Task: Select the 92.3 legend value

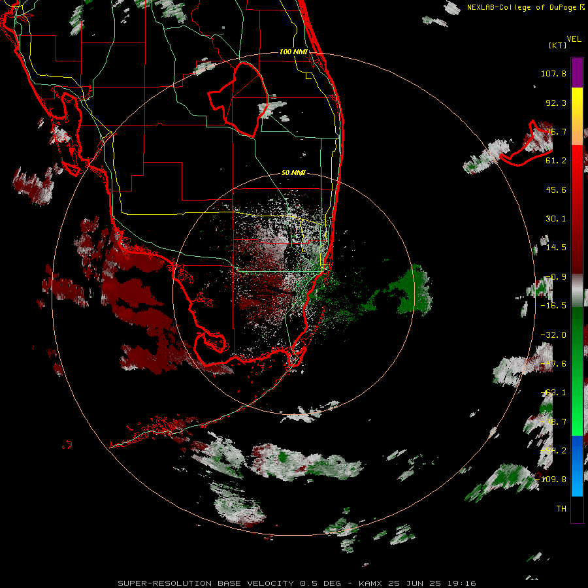Action: pos(556,103)
